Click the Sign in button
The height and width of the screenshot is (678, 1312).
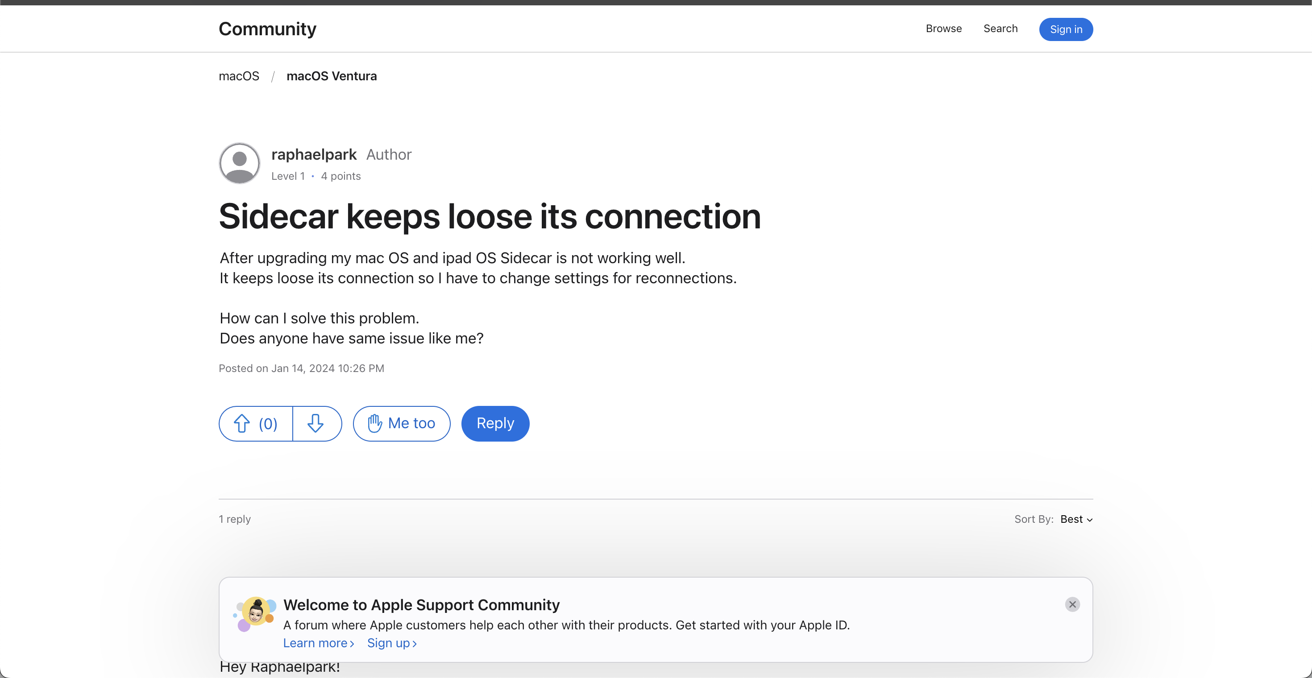[x=1066, y=29]
